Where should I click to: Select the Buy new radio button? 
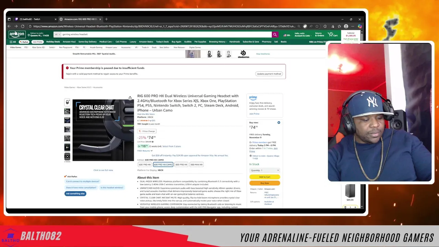pyautogui.click(x=279, y=122)
